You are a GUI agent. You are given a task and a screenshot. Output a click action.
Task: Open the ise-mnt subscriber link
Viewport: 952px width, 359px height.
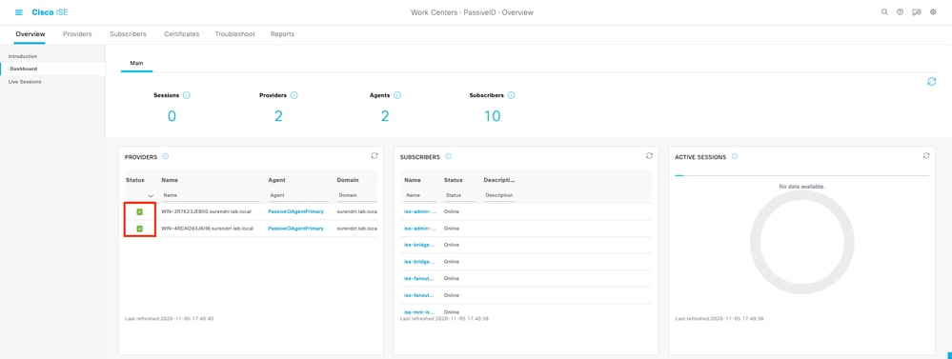click(x=419, y=311)
